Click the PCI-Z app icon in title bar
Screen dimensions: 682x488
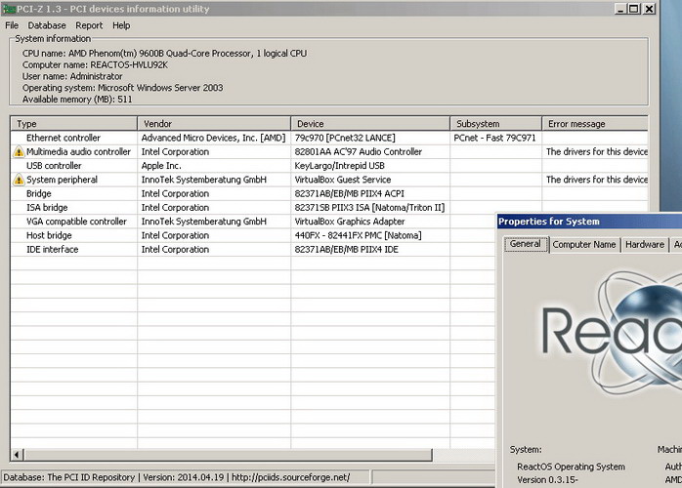pyautogui.click(x=9, y=9)
